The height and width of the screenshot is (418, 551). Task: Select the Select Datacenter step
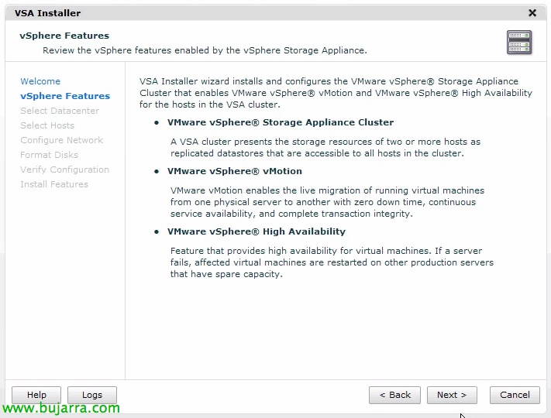[x=60, y=111]
